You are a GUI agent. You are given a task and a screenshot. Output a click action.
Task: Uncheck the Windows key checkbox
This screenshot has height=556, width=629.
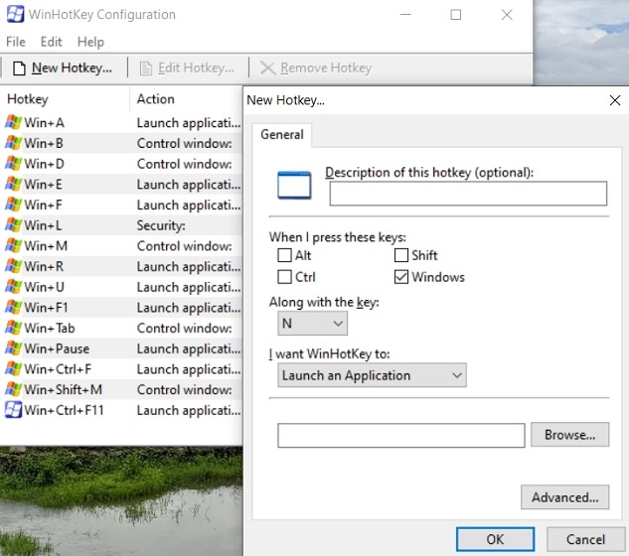[x=401, y=277]
